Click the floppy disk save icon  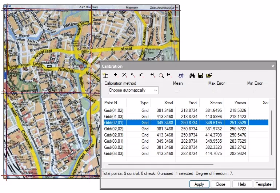click(x=201, y=75)
